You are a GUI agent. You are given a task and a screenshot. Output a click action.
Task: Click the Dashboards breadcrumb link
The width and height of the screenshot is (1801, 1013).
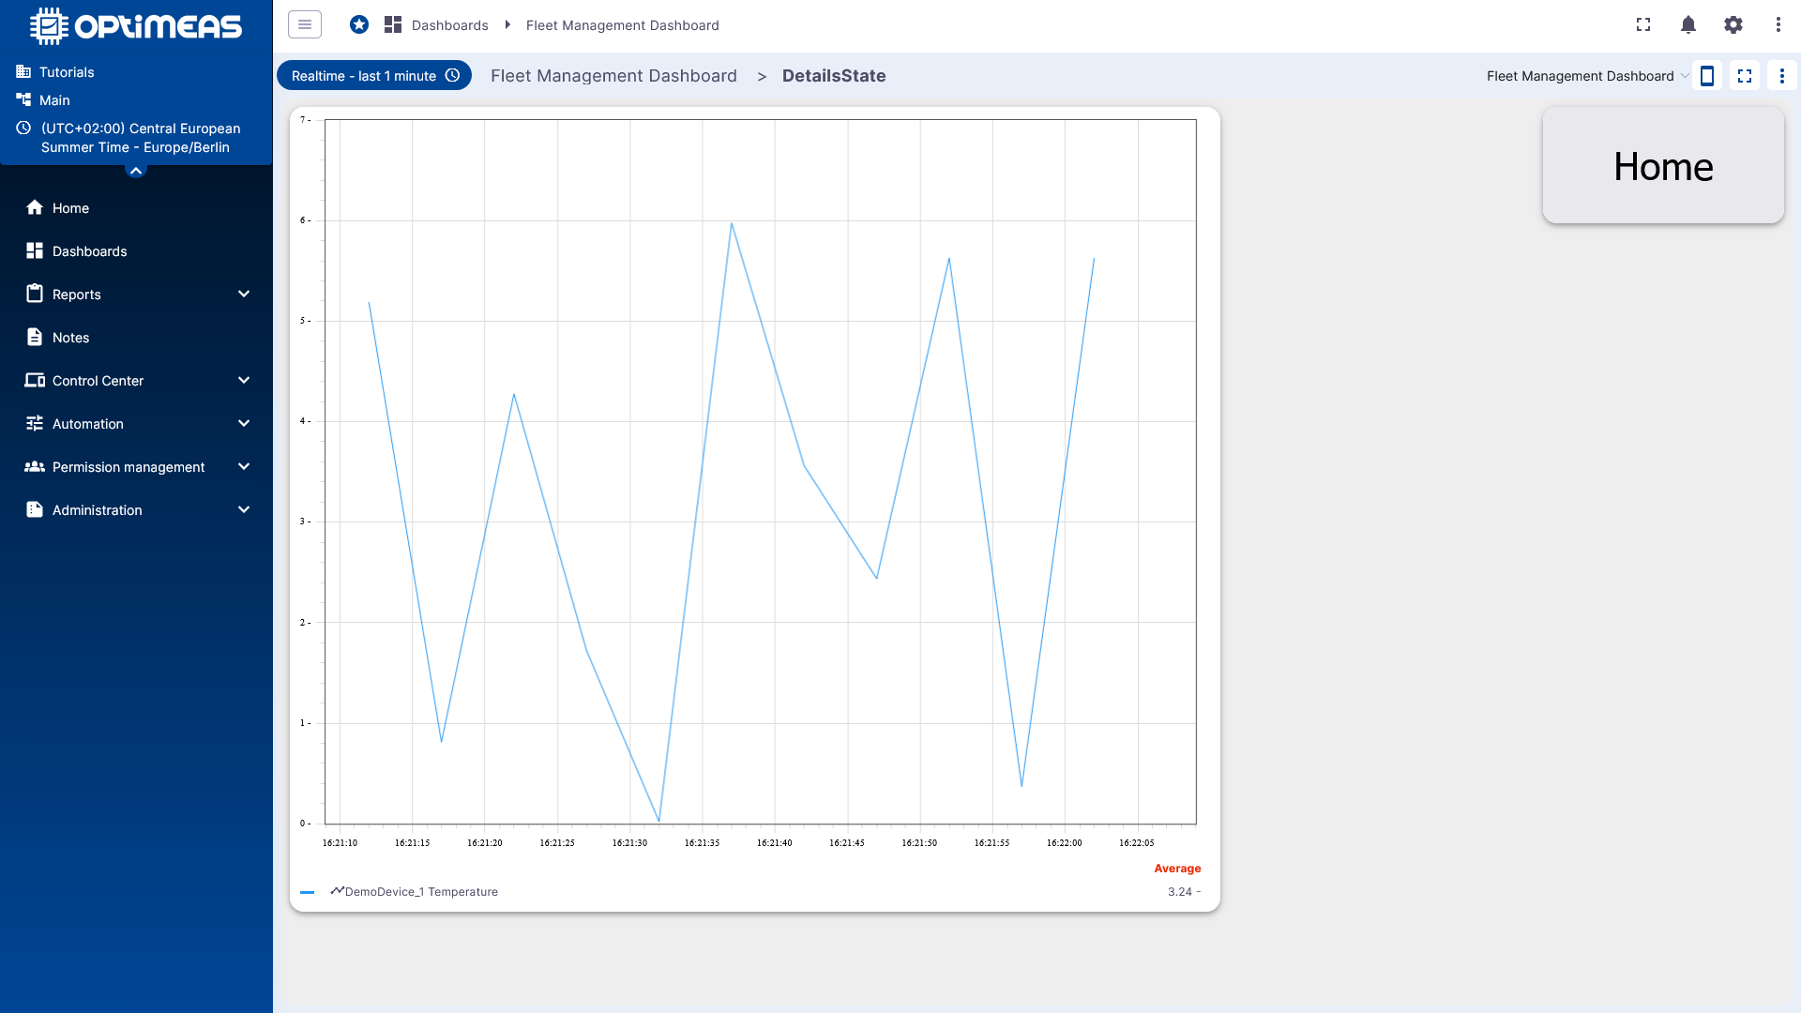click(x=449, y=25)
